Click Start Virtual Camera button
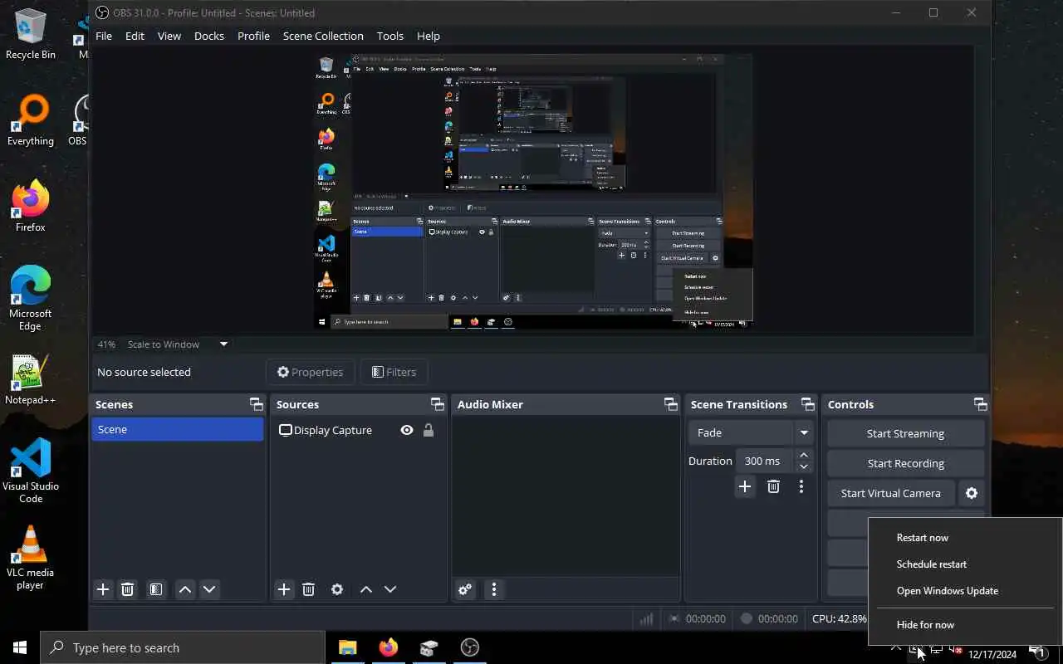The image size is (1063, 664). coord(891,493)
